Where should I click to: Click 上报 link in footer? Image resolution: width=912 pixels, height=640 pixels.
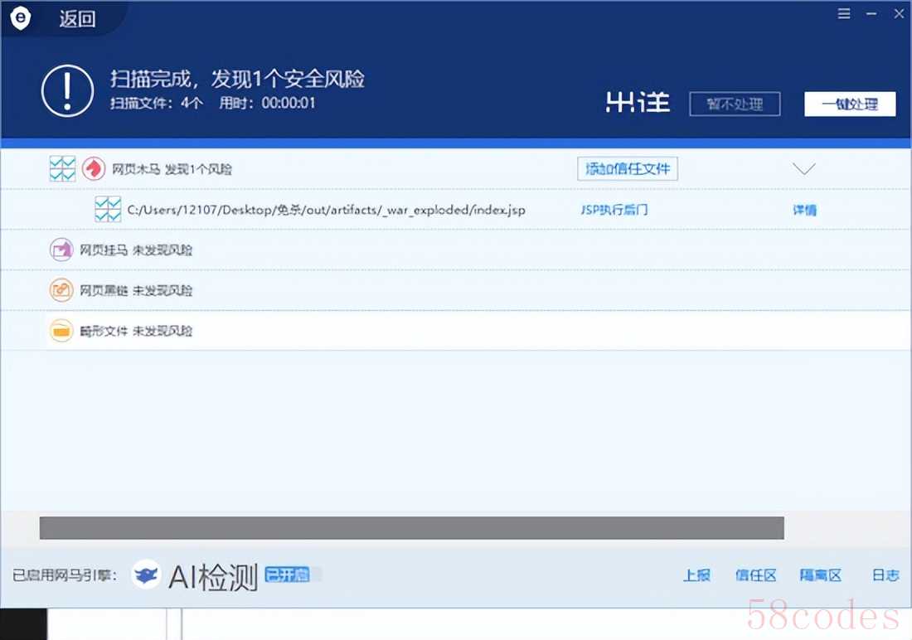(696, 575)
